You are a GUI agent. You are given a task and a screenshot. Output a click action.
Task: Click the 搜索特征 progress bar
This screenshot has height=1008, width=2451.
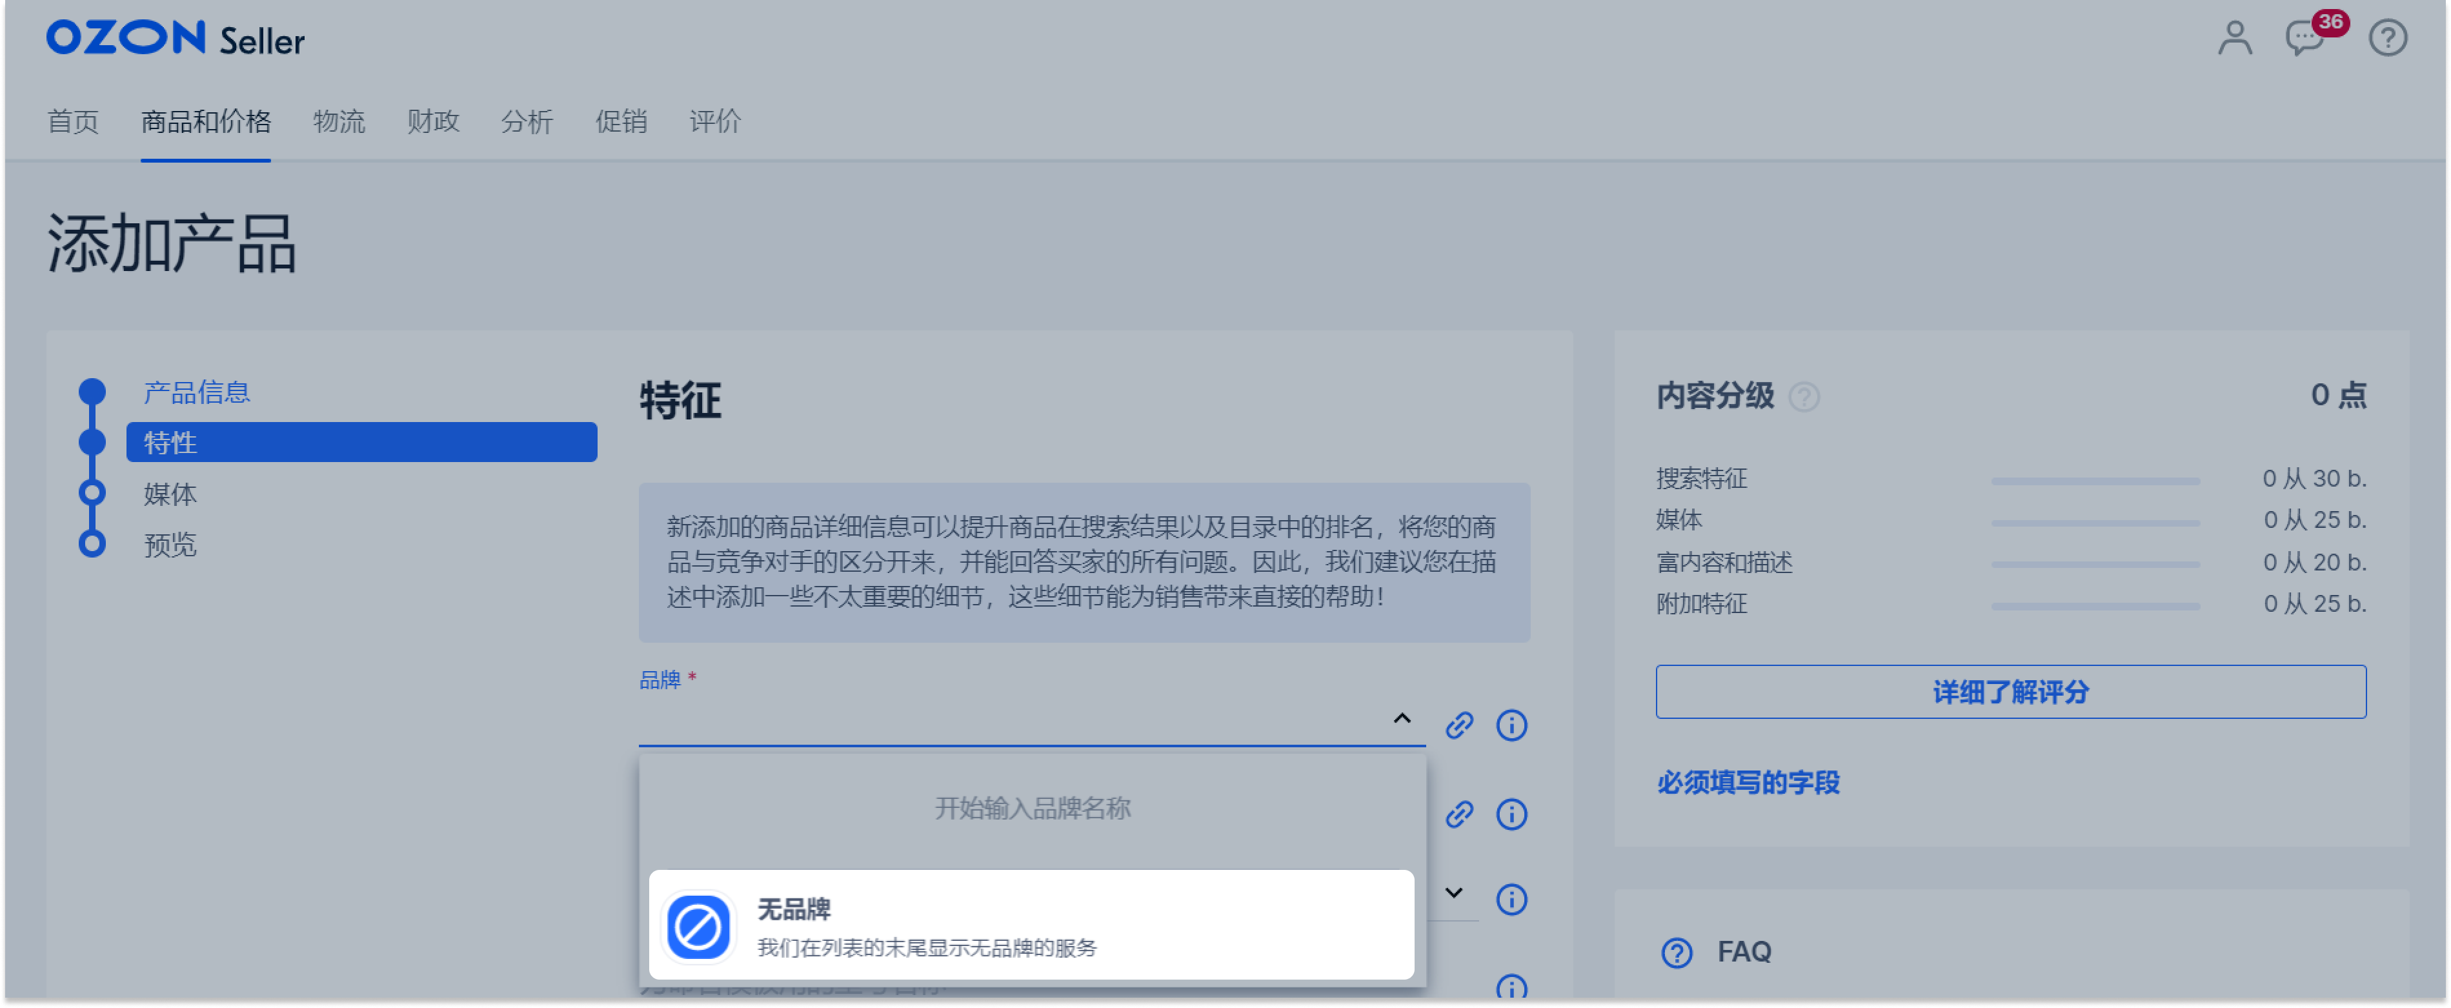click(2095, 481)
